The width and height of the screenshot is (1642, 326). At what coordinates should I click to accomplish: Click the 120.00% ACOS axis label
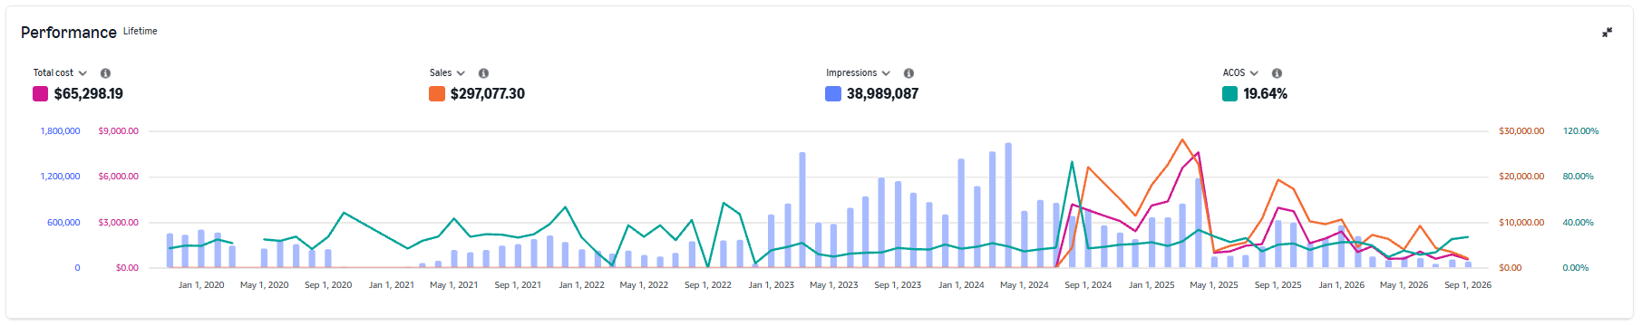tap(1580, 131)
